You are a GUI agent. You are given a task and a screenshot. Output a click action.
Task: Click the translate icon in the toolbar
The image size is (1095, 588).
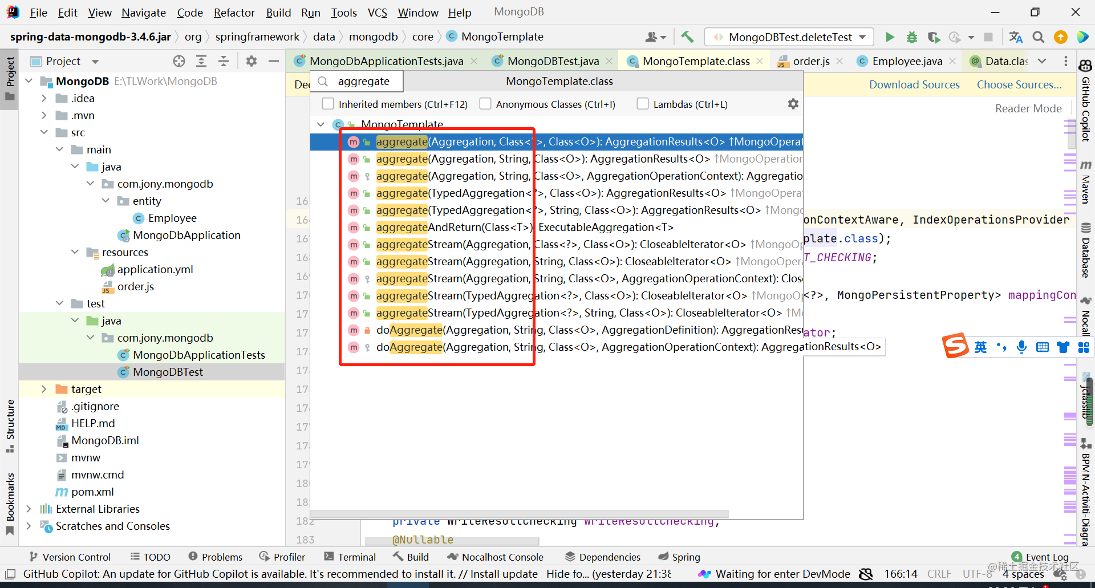click(x=1016, y=37)
